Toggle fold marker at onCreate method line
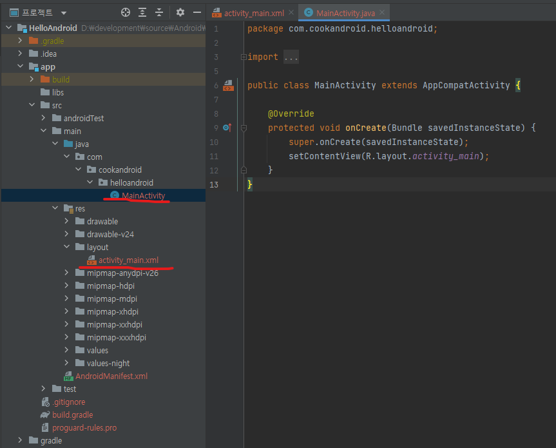The width and height of the screenshot is (556, 448). click(244, 128)
